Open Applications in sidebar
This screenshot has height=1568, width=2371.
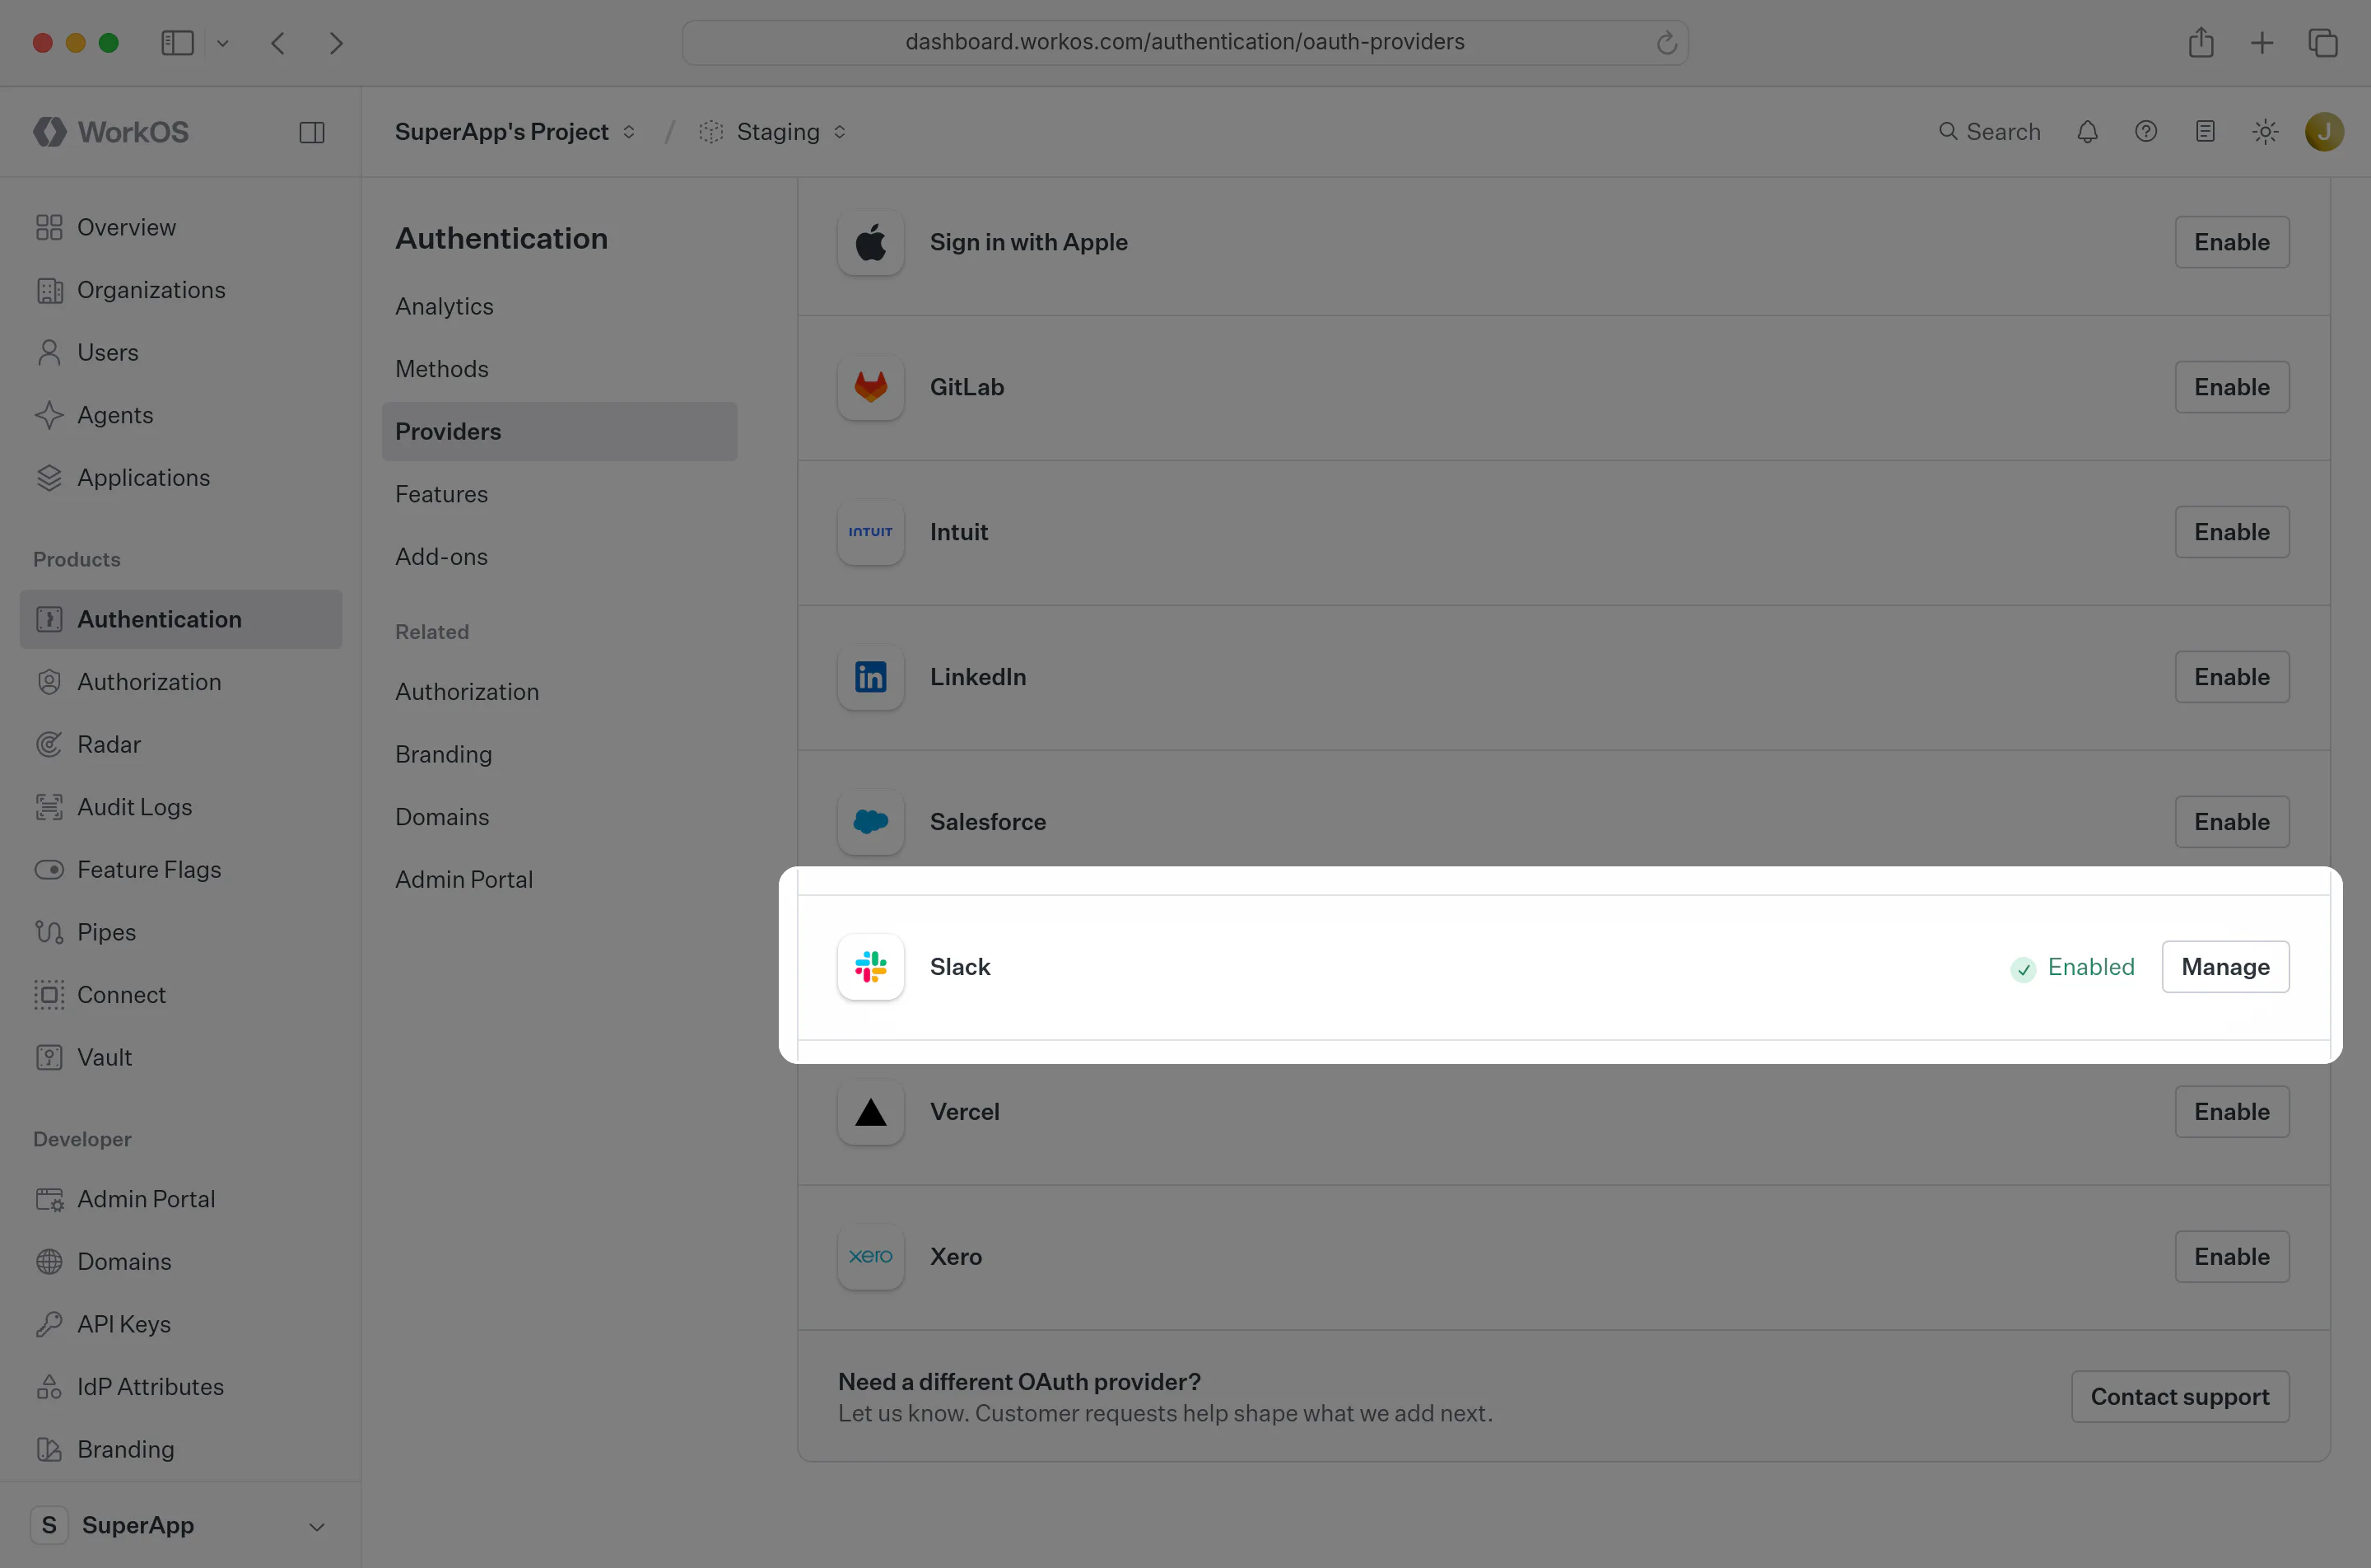pyautogui.click(x=180, y=478)
